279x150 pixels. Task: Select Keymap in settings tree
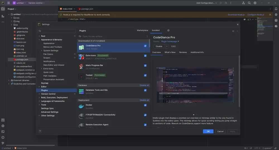pyautogui.click(x=45, y=83)
